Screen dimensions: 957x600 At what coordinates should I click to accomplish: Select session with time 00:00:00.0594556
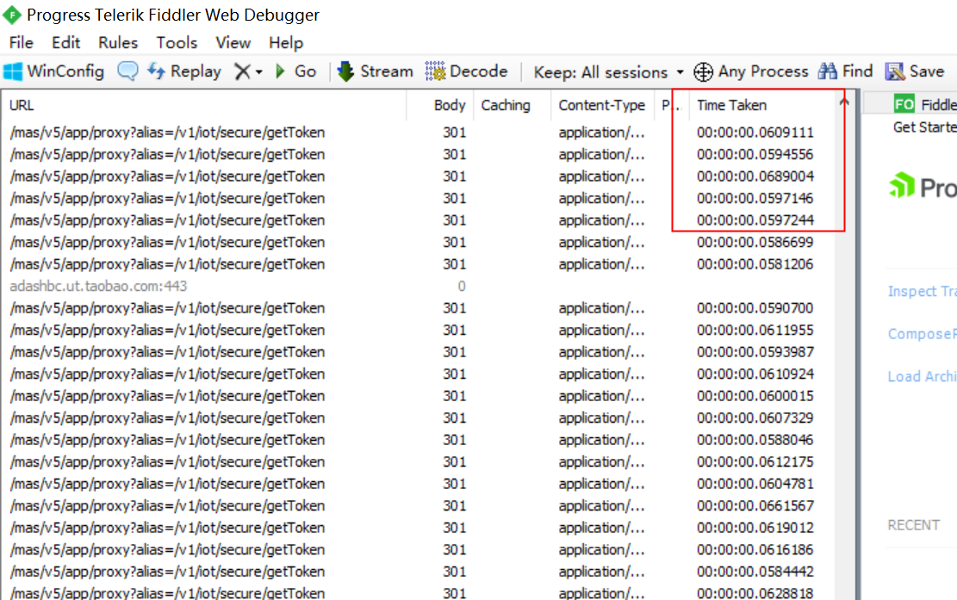point(418,154)
